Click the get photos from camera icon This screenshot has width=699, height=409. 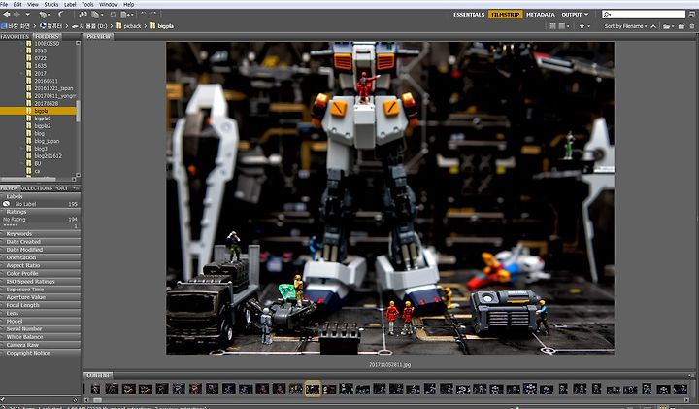point(83,15)
